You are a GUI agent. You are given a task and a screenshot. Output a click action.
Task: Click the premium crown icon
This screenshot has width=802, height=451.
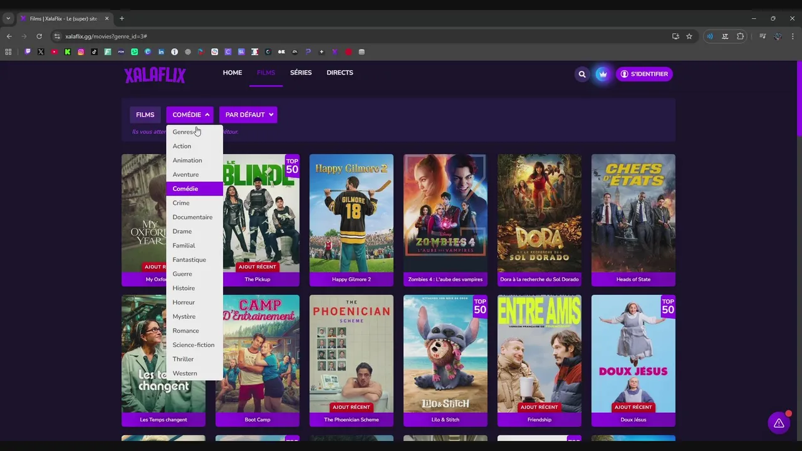click(x=603, y=74)
